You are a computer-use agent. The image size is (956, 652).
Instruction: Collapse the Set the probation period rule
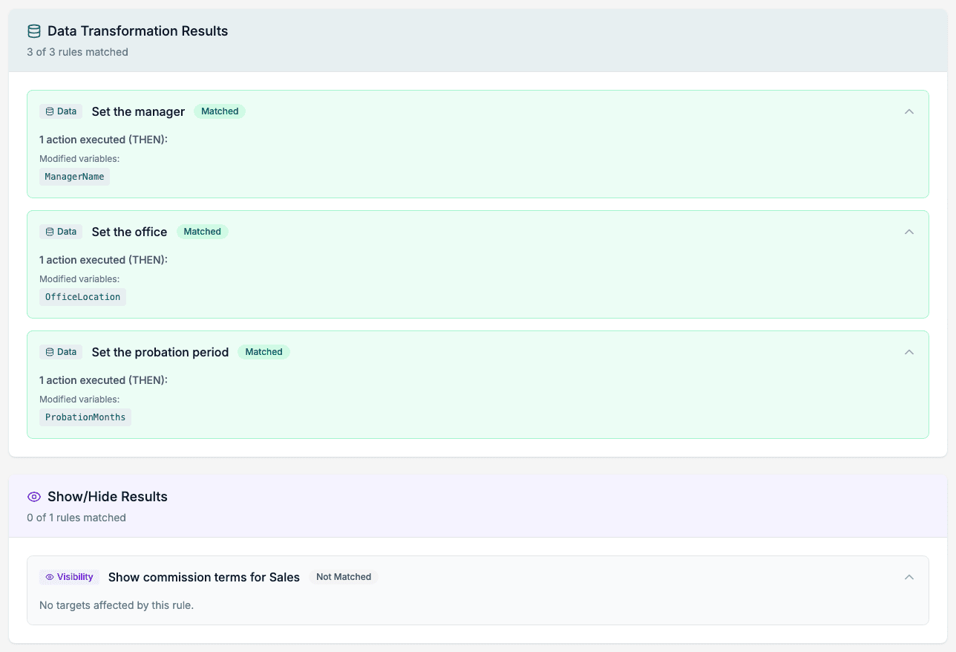pyautogui.click(x=909, y=352)
